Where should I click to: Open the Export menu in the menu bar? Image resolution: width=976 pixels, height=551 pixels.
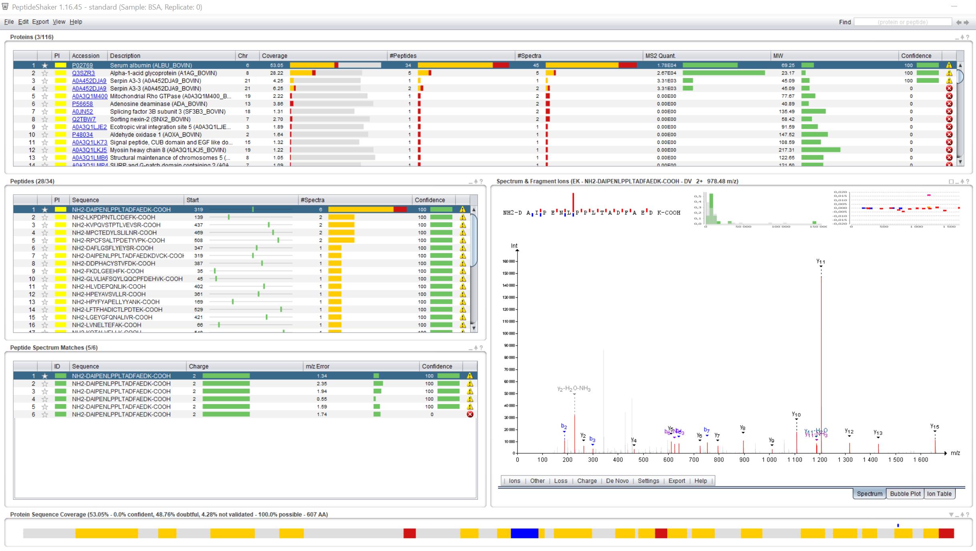[x=40, y=22]
